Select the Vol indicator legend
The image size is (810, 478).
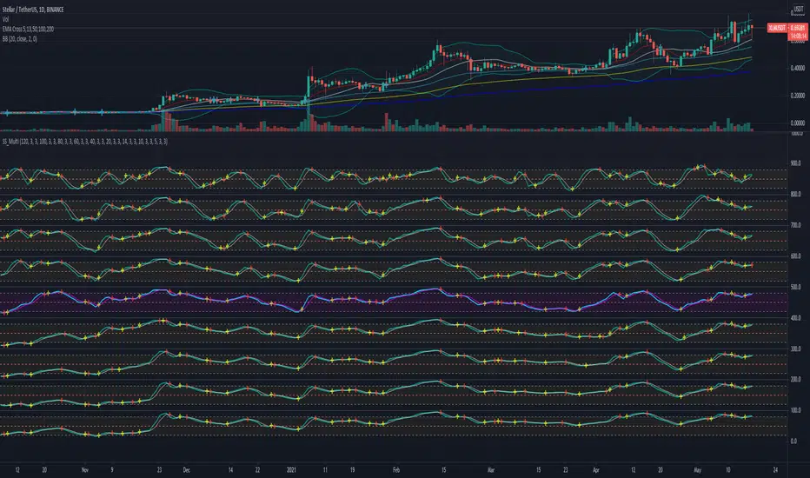click(5, 19)
